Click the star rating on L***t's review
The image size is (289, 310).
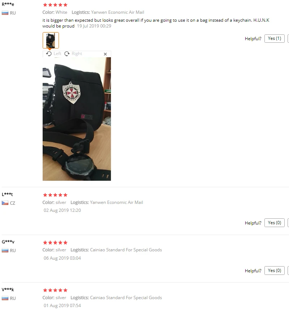[x=55, y=195]
